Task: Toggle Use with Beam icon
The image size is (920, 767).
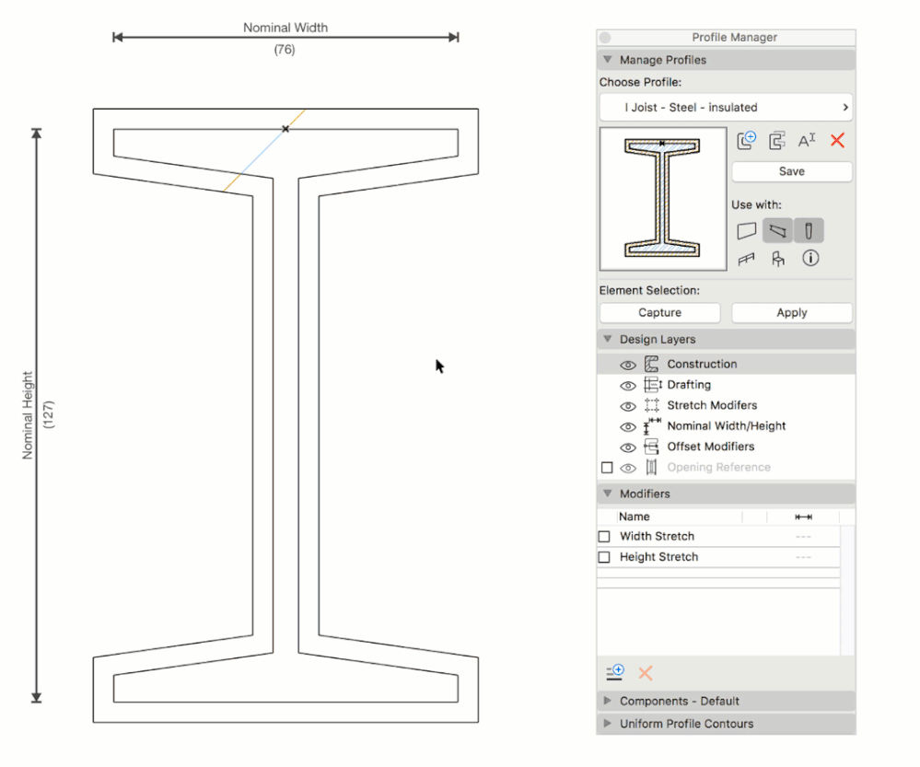Action: [777, 230]
